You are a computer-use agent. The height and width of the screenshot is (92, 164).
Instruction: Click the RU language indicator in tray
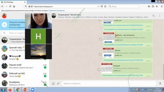pyautogui.click(x=134, y=89)
